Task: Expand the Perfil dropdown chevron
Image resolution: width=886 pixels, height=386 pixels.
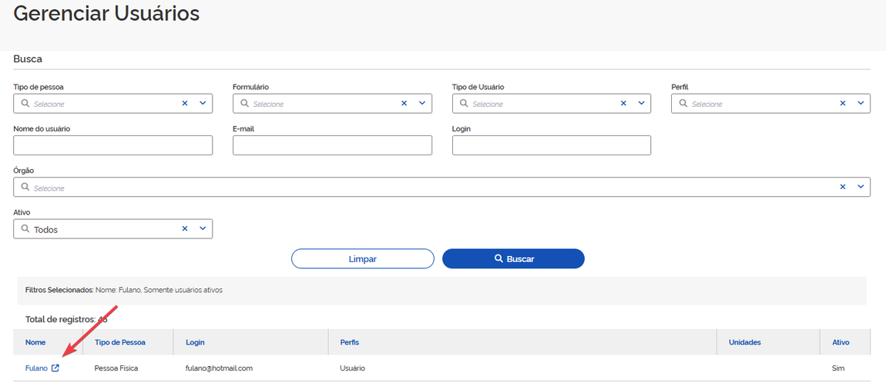Action: 861,103
